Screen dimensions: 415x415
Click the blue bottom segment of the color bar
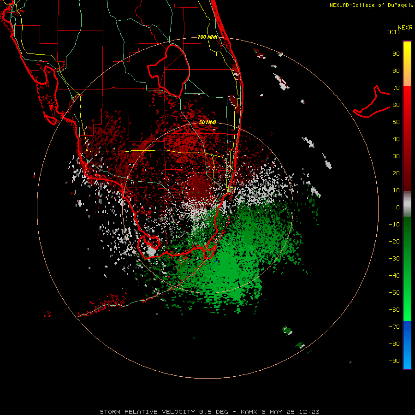pos(407,345)
